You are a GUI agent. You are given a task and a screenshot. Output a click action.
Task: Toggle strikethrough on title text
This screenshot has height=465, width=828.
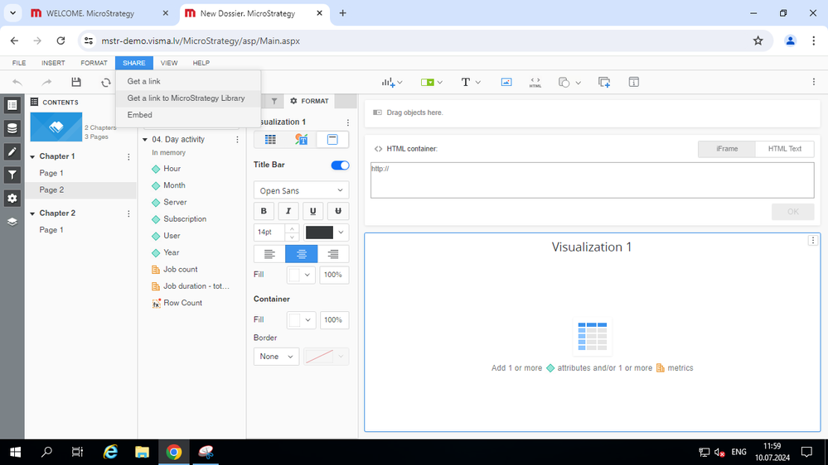338,211
